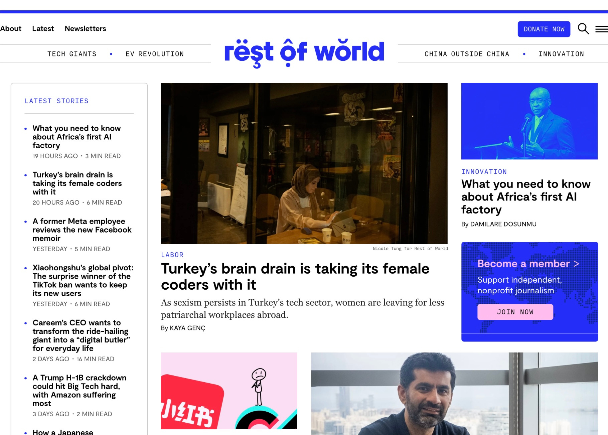Click the woman at laptop main photo
Screen dimensions: 608x435
click(x=304, y=163)
